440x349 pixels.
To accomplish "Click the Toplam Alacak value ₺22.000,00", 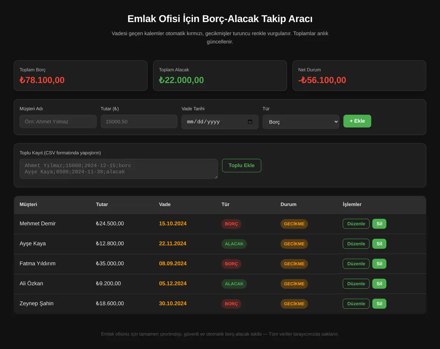I will coord(181,80).
